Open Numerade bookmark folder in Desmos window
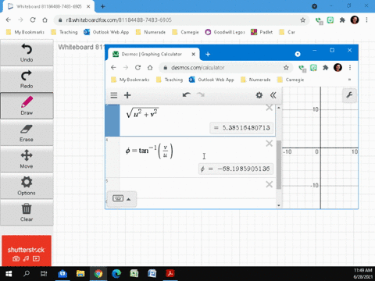This screenshot has width=375, height=281. [x=255, y=80]
